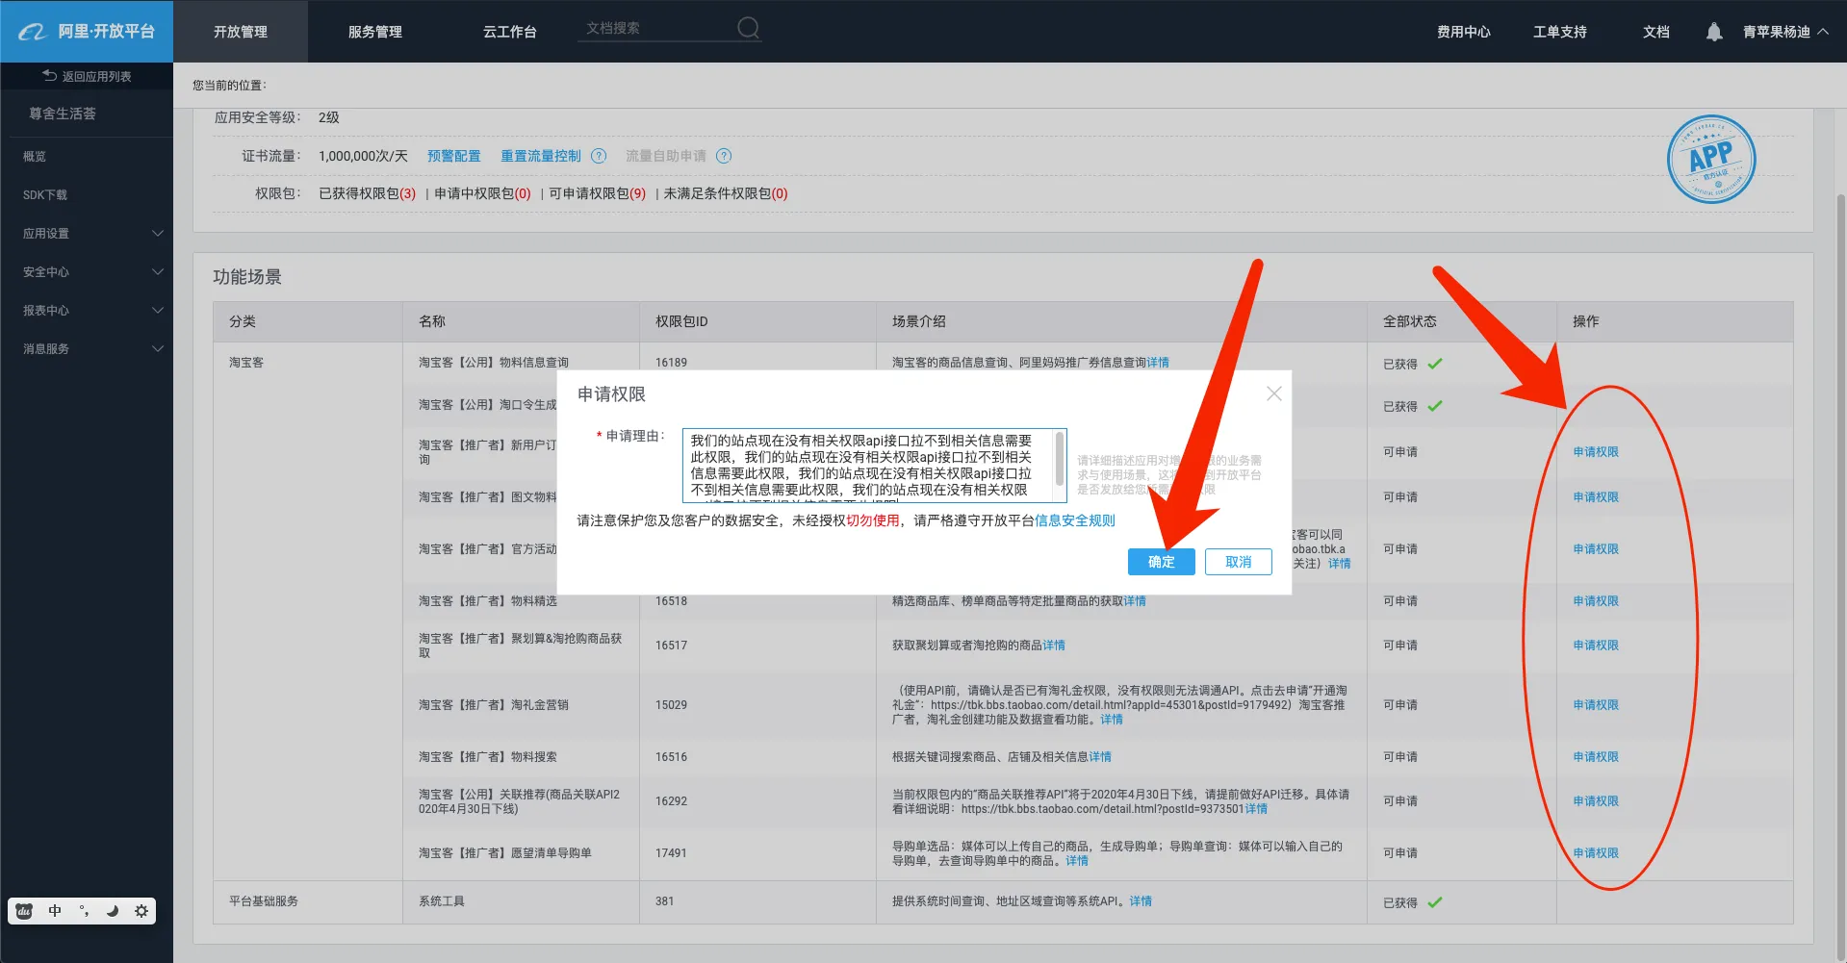Open the 预警配置 link
Screen dimensions: 1847x963
point(454,156)
